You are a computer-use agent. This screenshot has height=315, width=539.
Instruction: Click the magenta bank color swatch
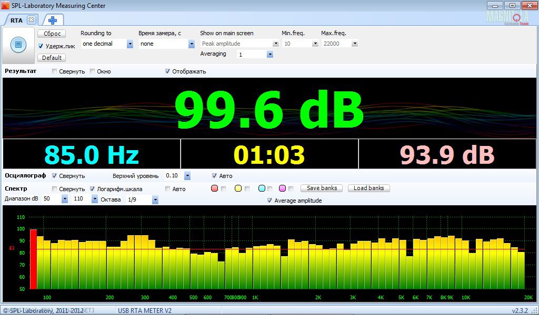(x=283, y=188)
